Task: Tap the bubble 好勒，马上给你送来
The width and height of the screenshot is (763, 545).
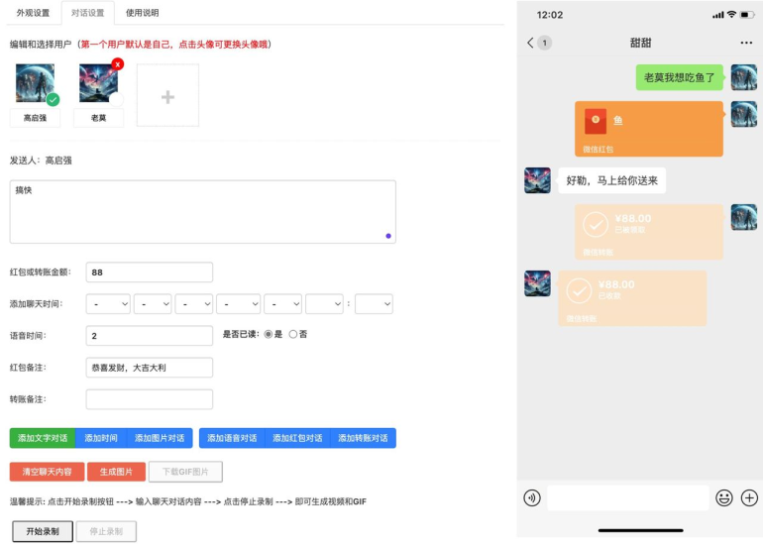Action: (611, 180)
